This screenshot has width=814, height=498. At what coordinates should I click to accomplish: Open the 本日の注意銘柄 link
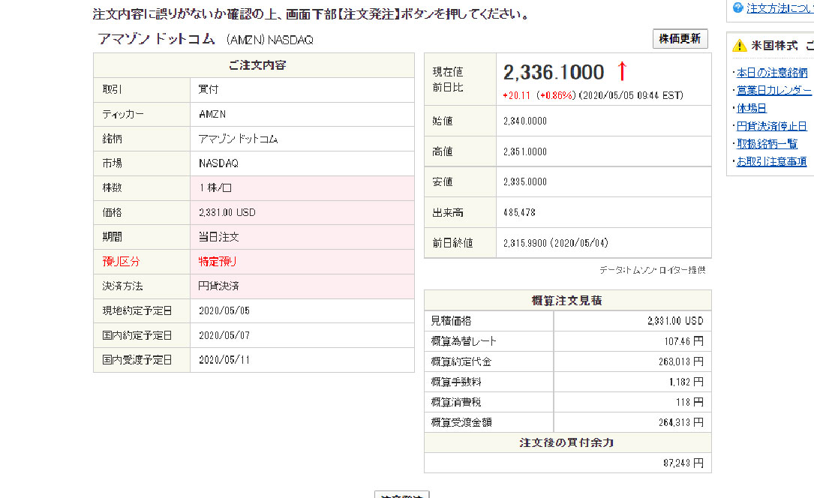[772, 73]
